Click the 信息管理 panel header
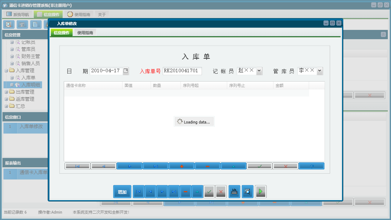Screen dimensions: 391x220 25,35
